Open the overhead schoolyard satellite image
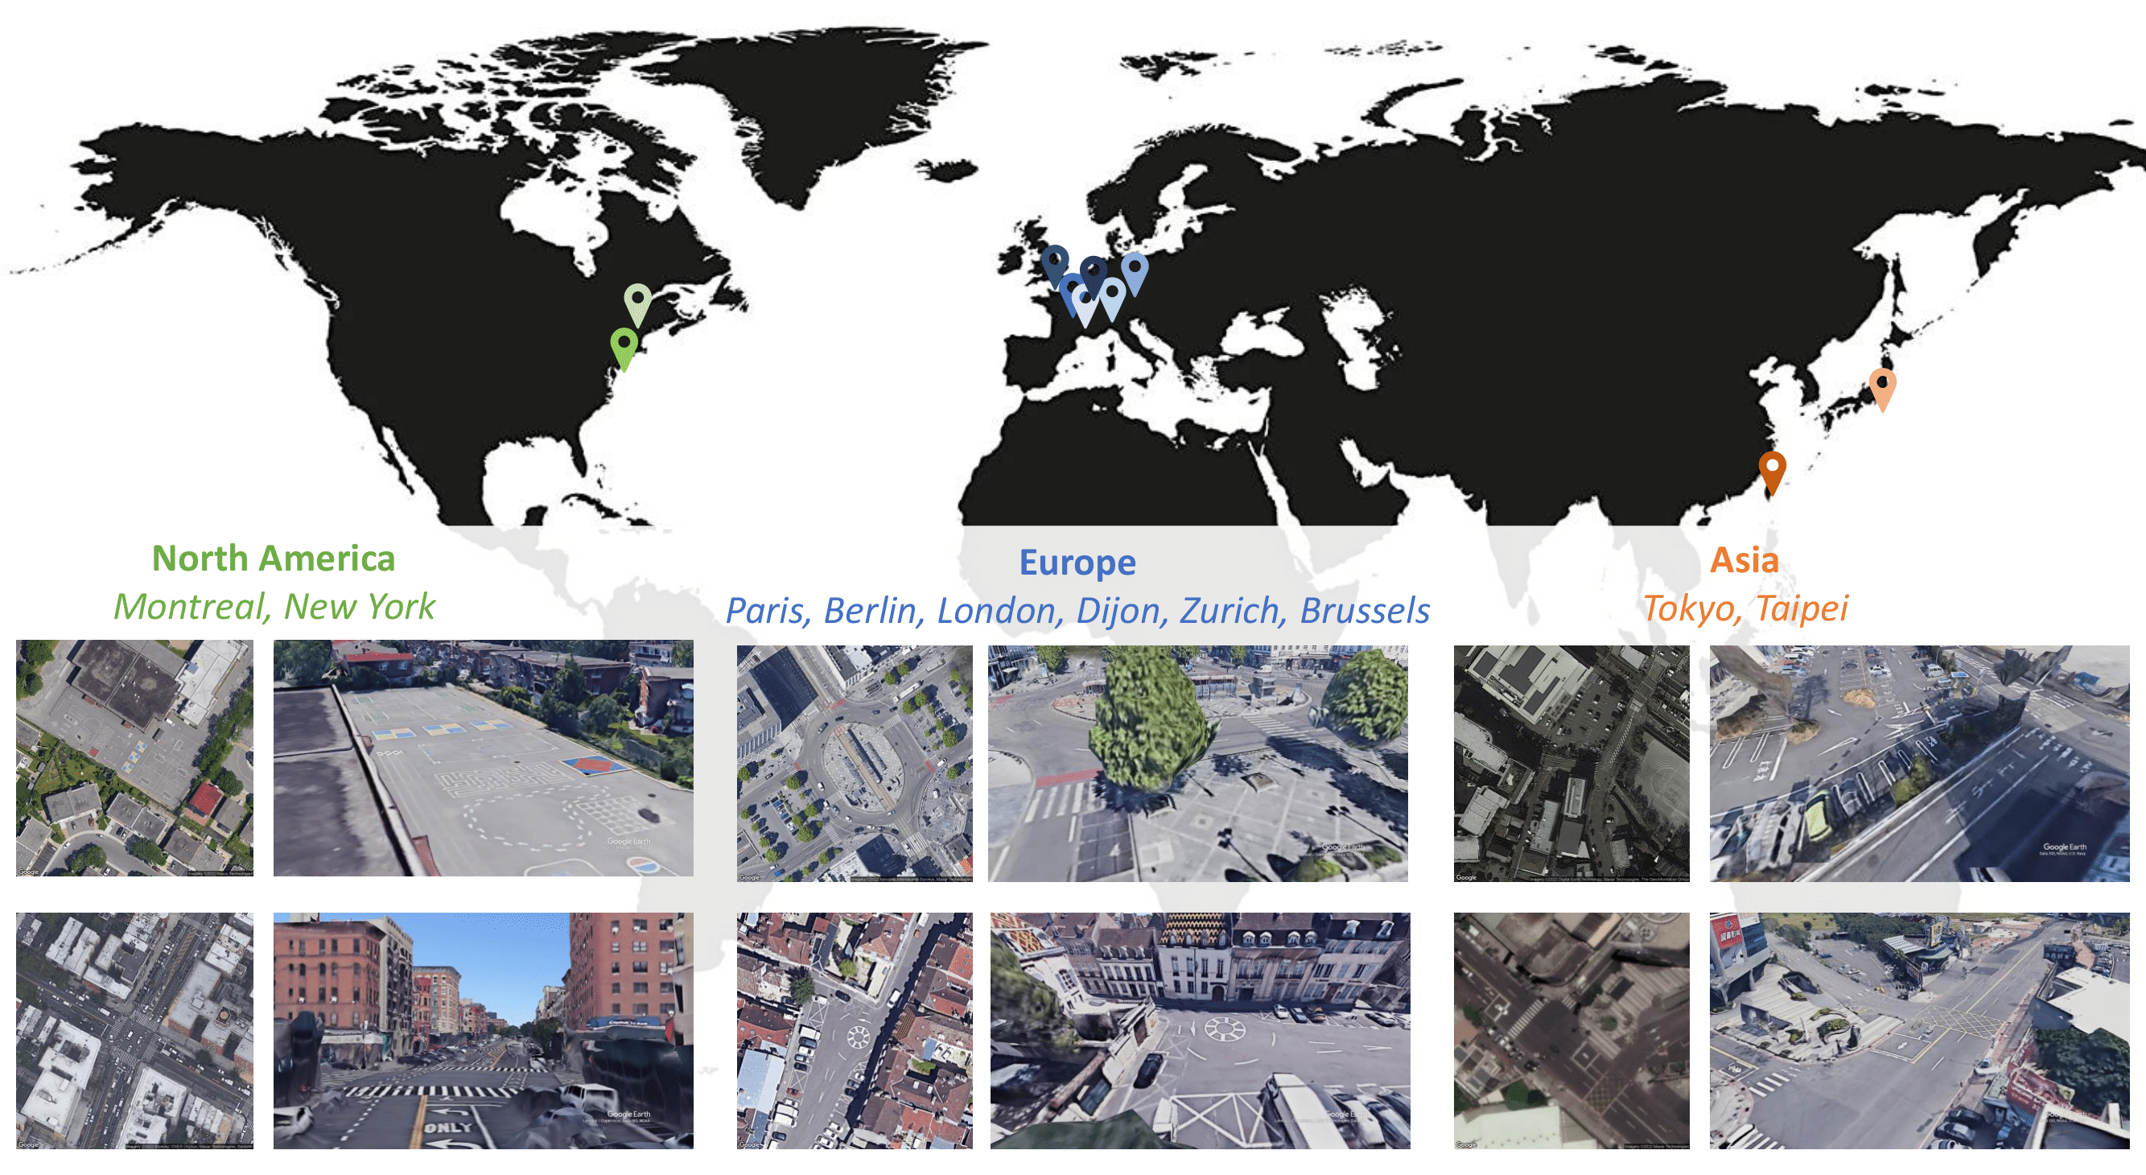 click(x=134, y=757)
